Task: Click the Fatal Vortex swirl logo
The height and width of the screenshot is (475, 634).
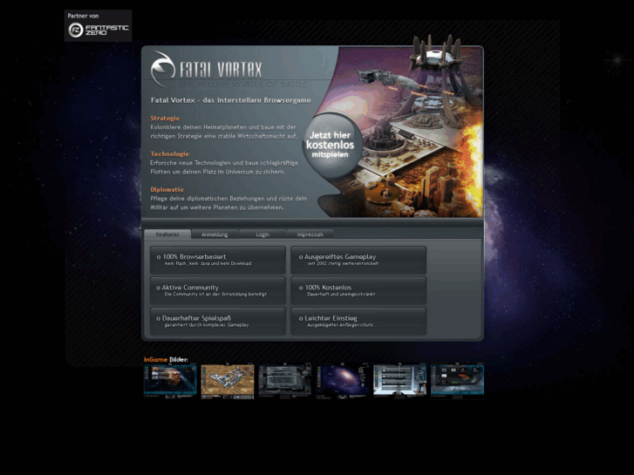Action: (162, 69)
